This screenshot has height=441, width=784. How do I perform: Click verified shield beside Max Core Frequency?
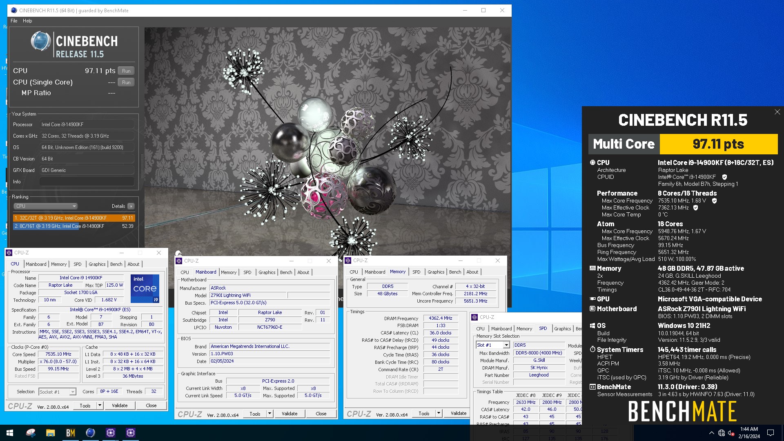point(714,200)
